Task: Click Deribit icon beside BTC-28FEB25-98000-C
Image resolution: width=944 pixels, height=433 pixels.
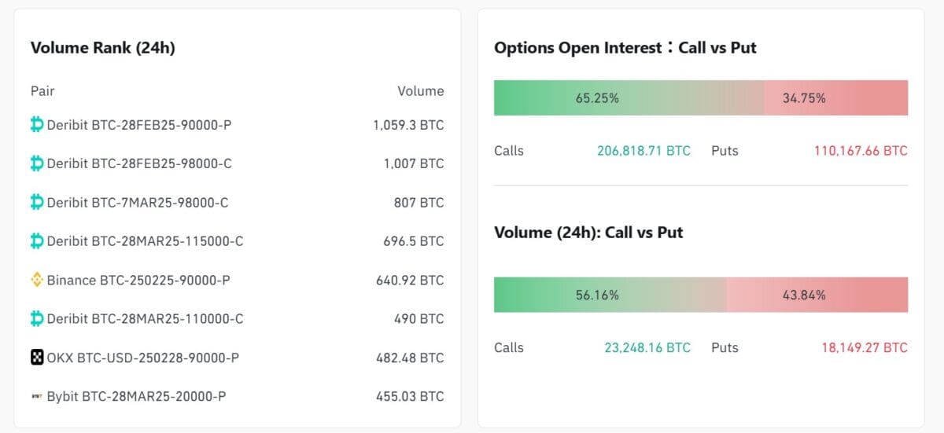Action: coord(37,163)
